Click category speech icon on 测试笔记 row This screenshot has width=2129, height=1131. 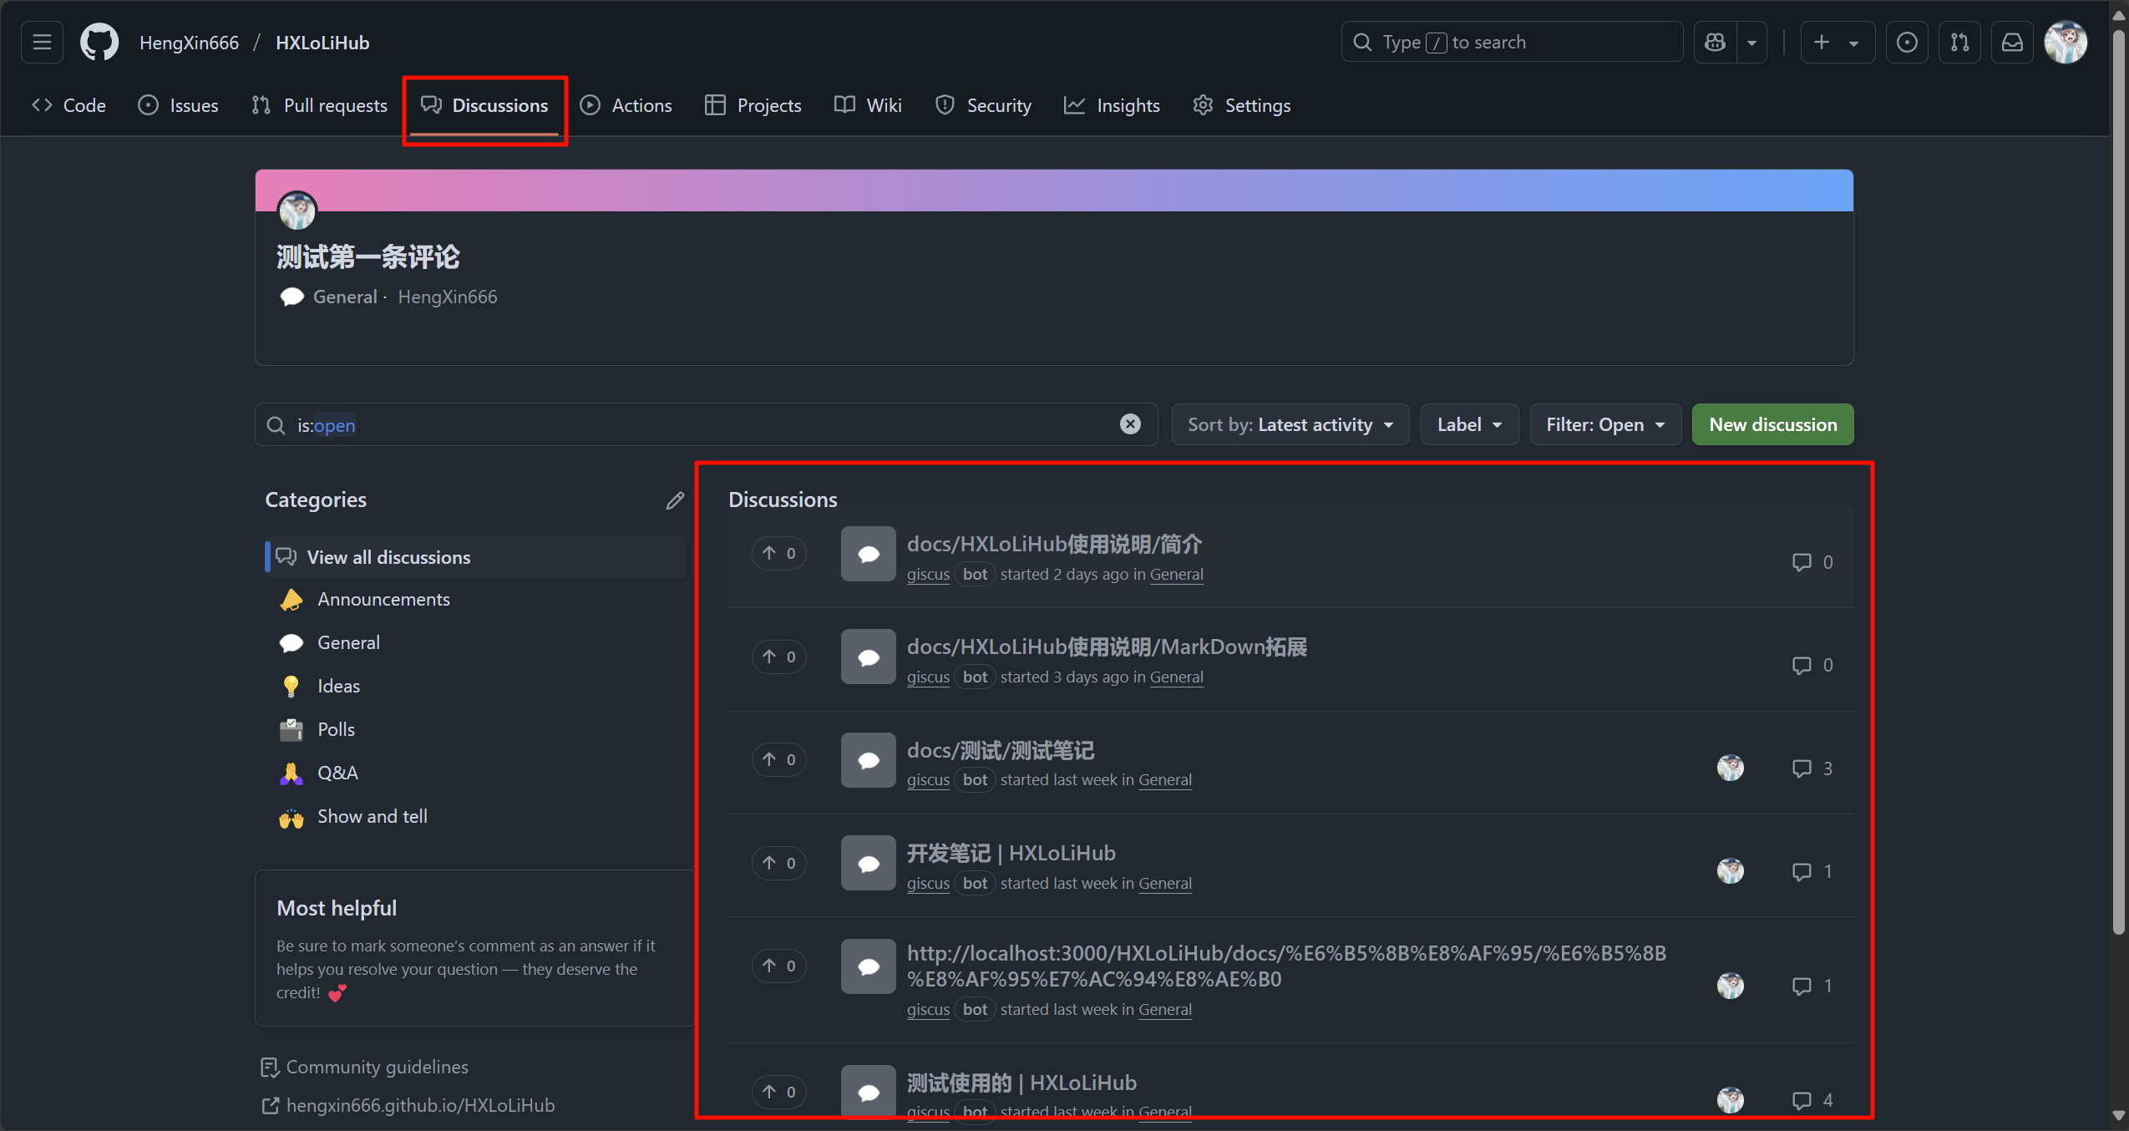869,760
